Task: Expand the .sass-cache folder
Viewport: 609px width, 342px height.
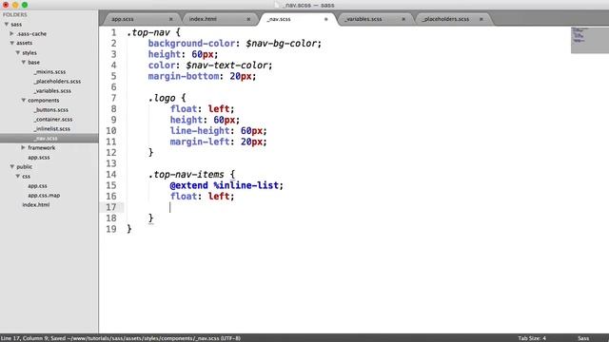Action: (11, 34)
